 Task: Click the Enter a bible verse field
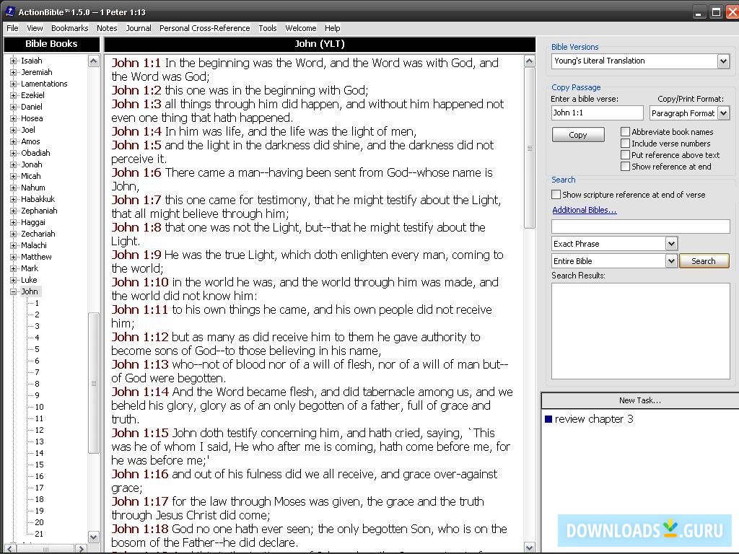(x=597, y=113)
